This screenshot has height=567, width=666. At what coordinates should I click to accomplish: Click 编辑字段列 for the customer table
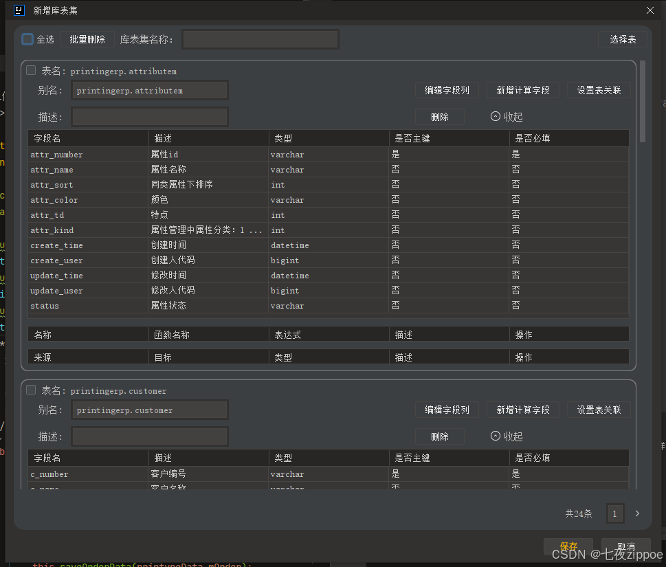(x=447, y=409)
